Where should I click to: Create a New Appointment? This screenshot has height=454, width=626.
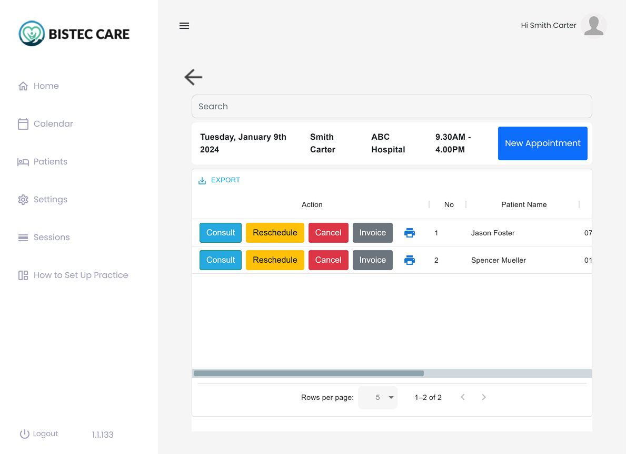(542, 143)
